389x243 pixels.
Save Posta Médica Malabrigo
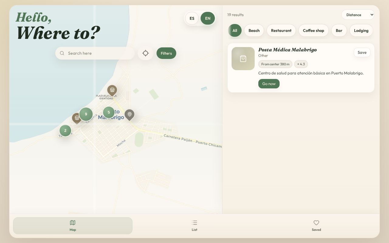pyautogui.click(x=362, y=52)
